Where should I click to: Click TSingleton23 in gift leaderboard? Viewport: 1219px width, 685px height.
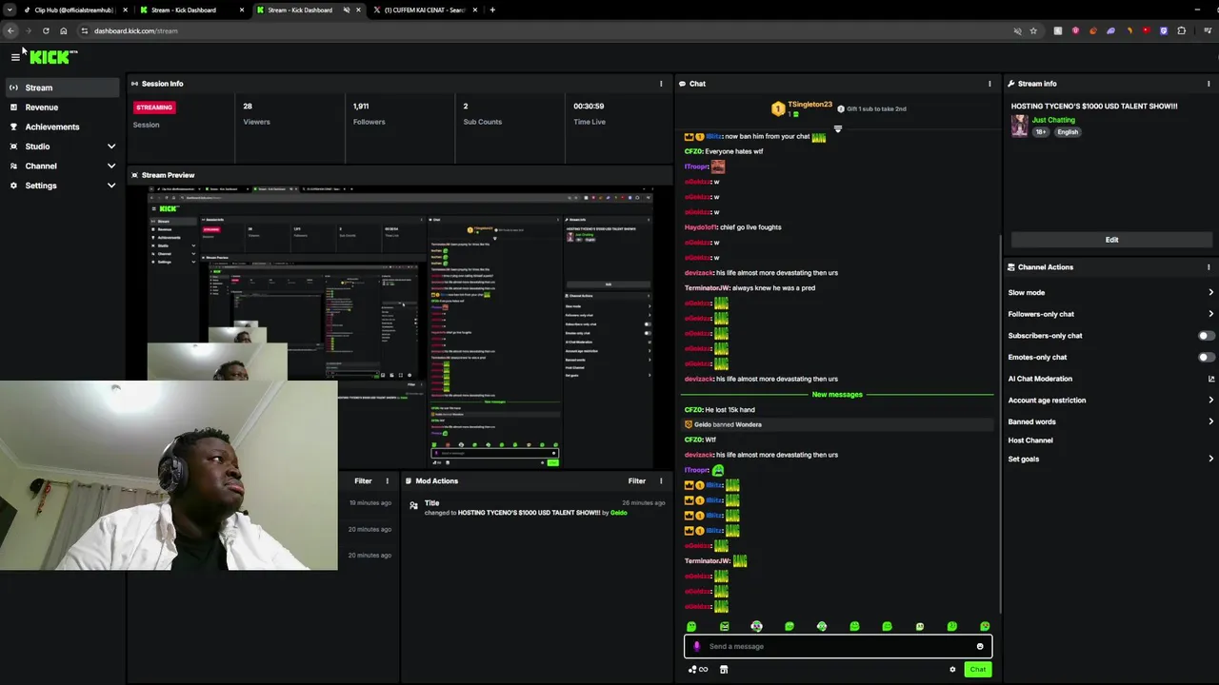[809, 105]
